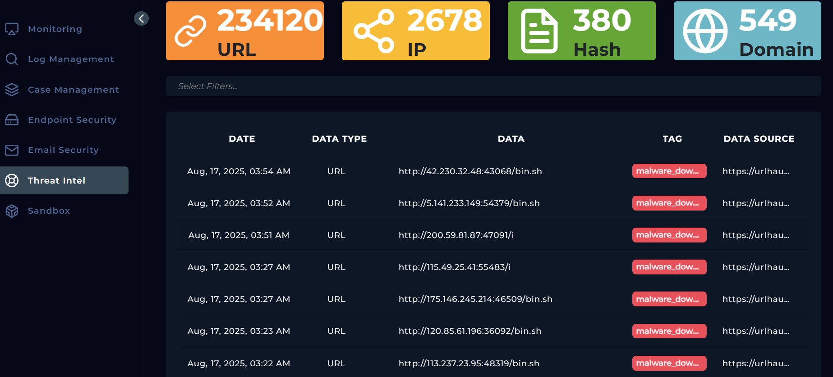
Task: Open the Select Filters dropdown field
Action: click(493, 86)
